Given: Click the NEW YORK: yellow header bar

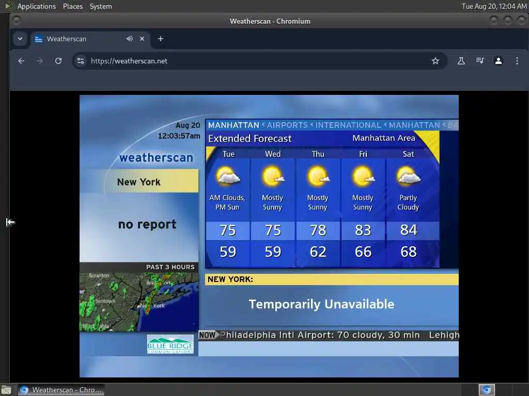Looking at the screenshot, I should (x=332, y=279).
